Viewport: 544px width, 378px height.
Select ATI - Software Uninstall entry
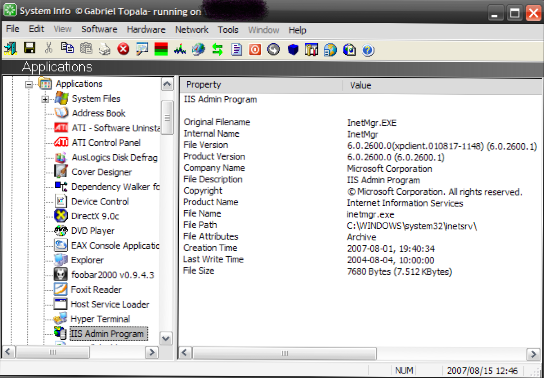pyautogui.click(x=116, y=128)
